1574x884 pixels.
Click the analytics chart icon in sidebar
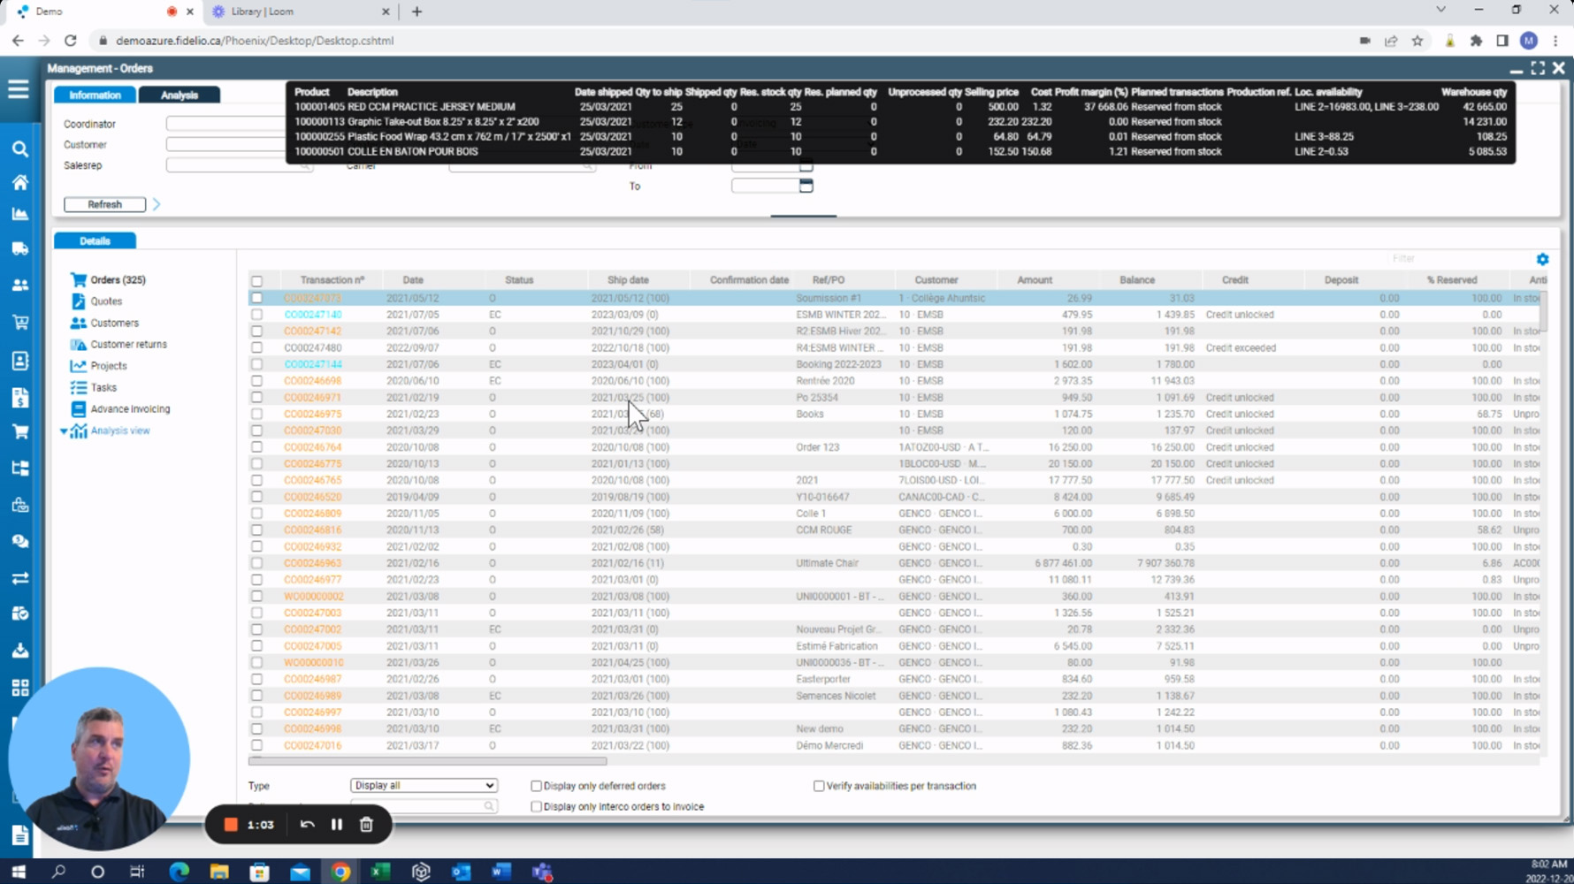pyautogui.click(x=19, y=213)
